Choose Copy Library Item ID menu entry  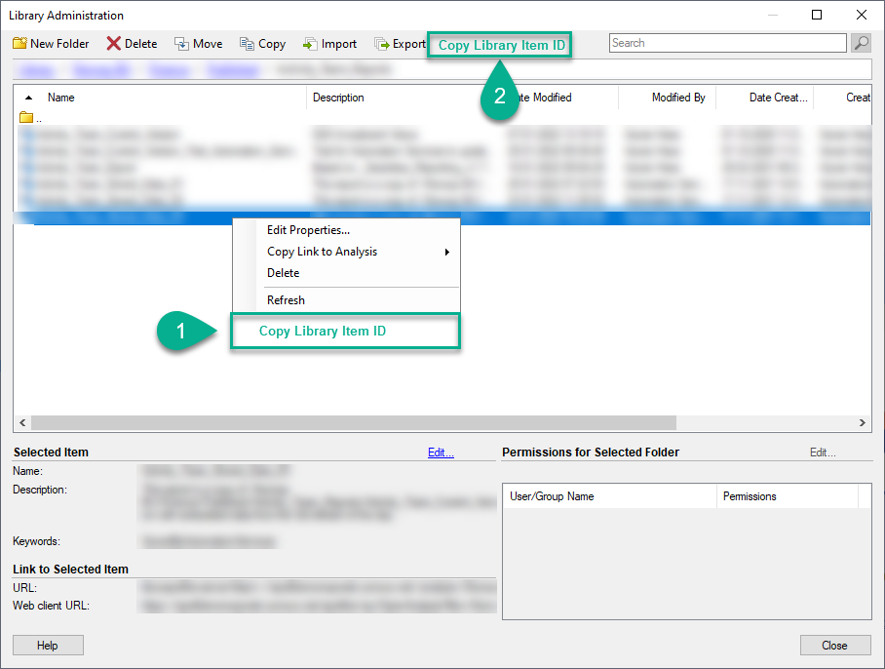point(323,332)
